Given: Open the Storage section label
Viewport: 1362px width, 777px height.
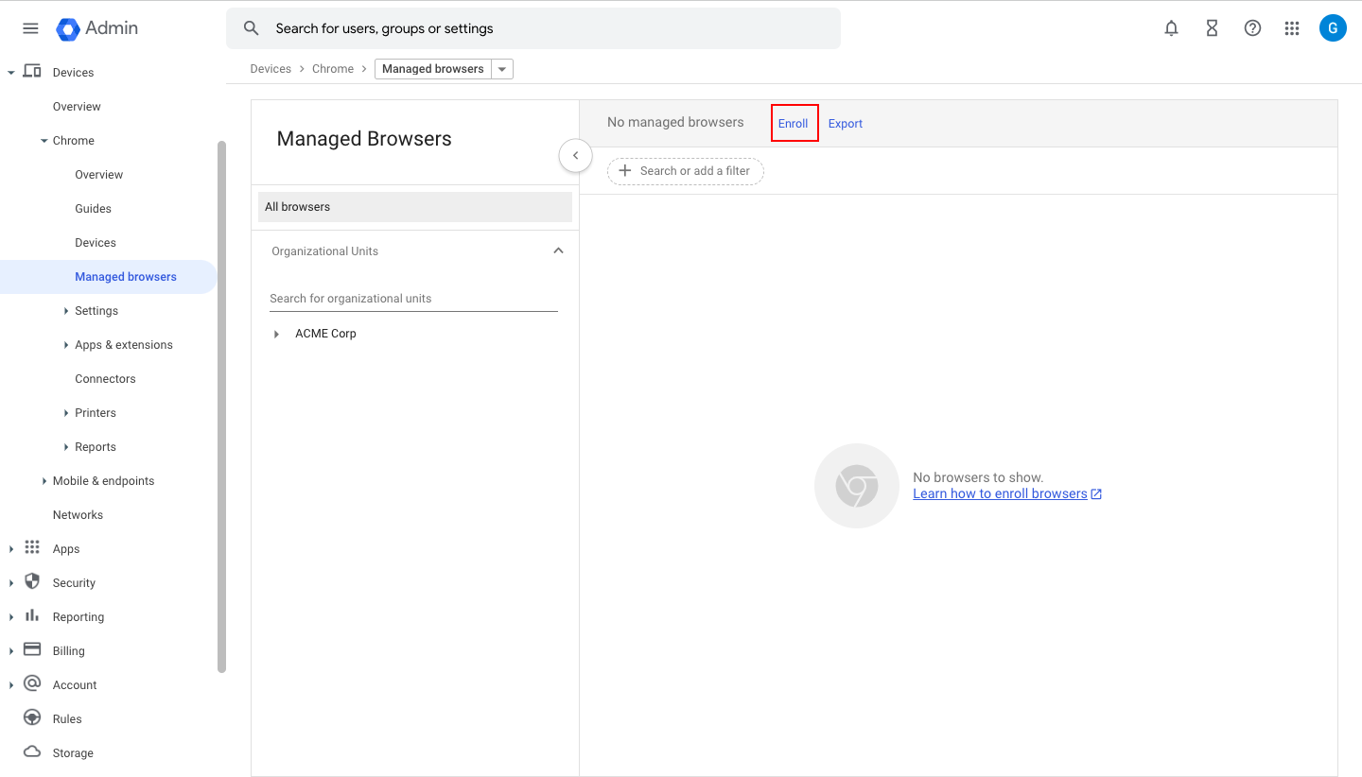Looking at the screenshot, I should click(x=73, y=753).
